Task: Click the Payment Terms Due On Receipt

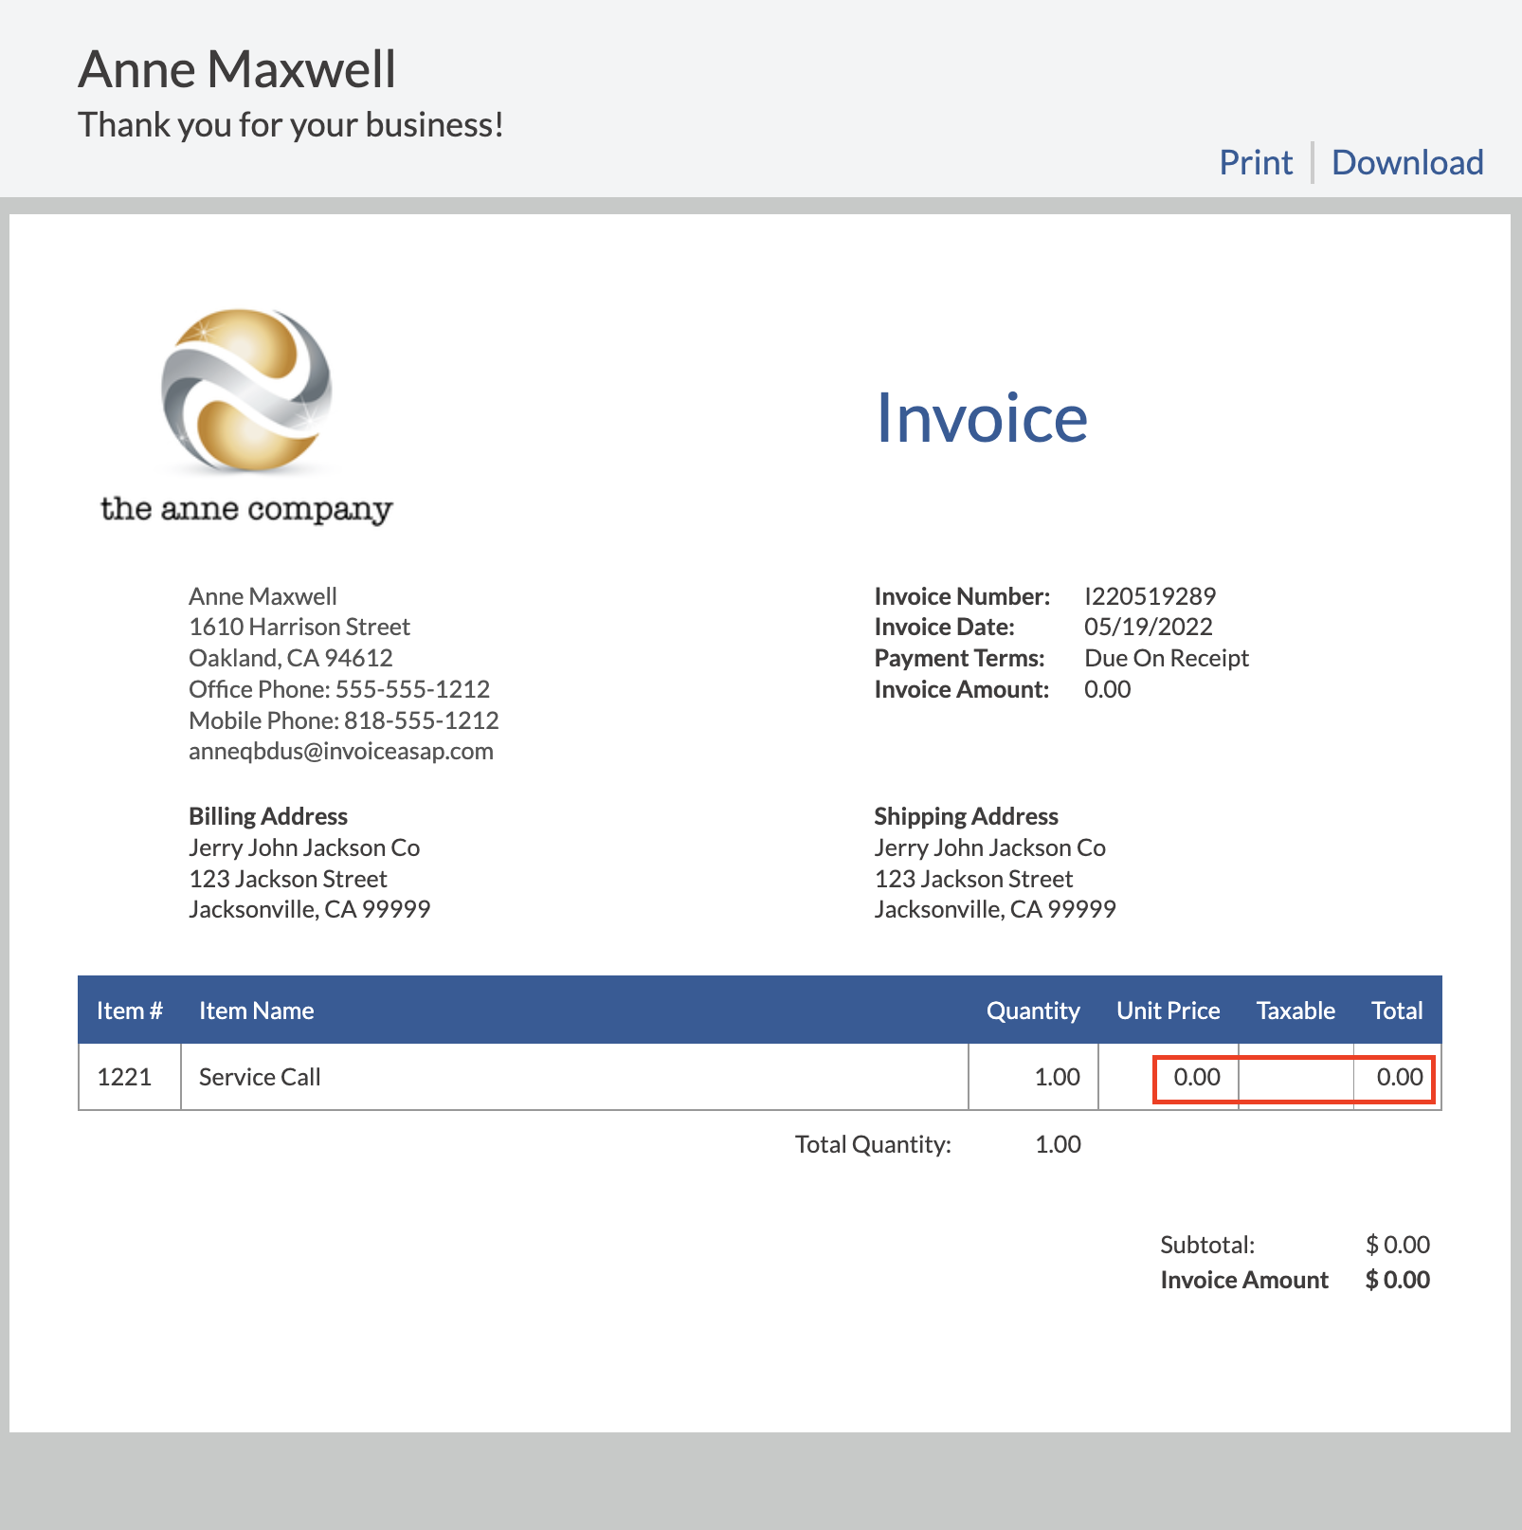Action: point(1166,658)
